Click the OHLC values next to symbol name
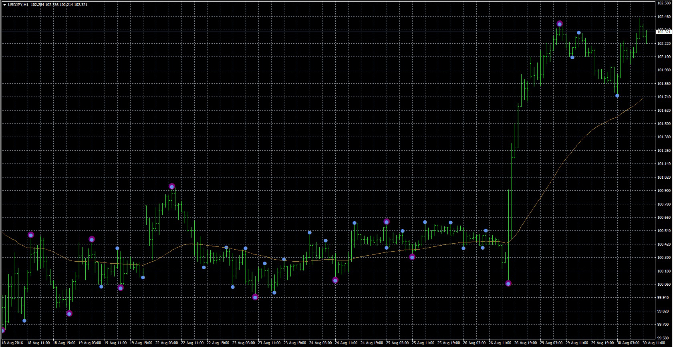673x347 pixels. (x=59, y=5)
